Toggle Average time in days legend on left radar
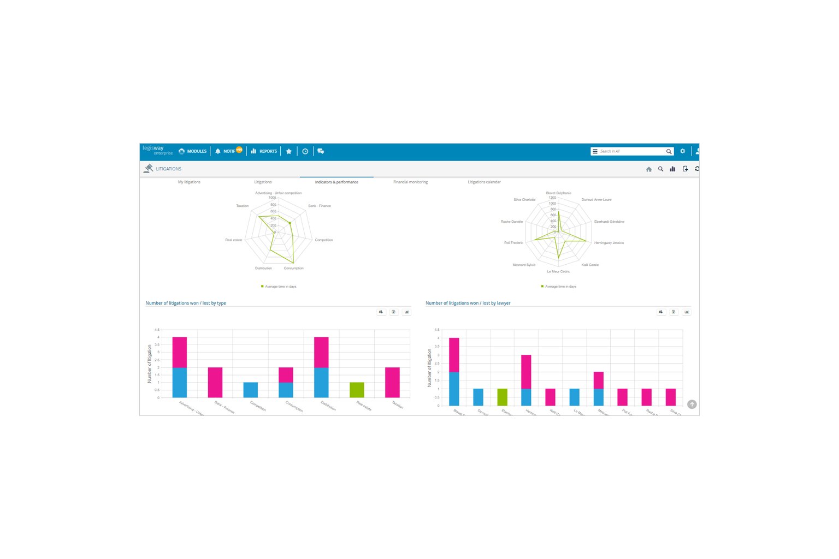The width and height of the screenshot is (839, 559). 279,287
